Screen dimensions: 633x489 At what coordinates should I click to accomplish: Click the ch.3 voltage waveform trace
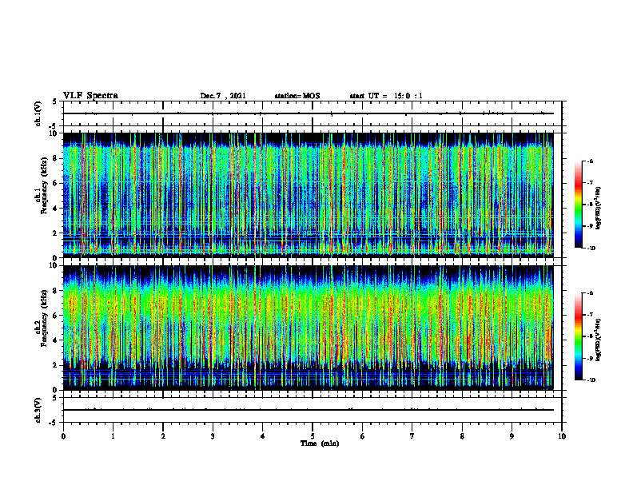(x=308, y=410)
